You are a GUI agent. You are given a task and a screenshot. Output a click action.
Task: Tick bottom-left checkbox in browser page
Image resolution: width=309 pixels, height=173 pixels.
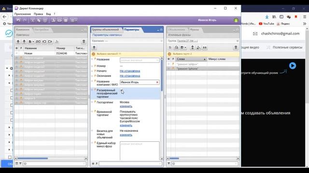[x=10, y=157]
